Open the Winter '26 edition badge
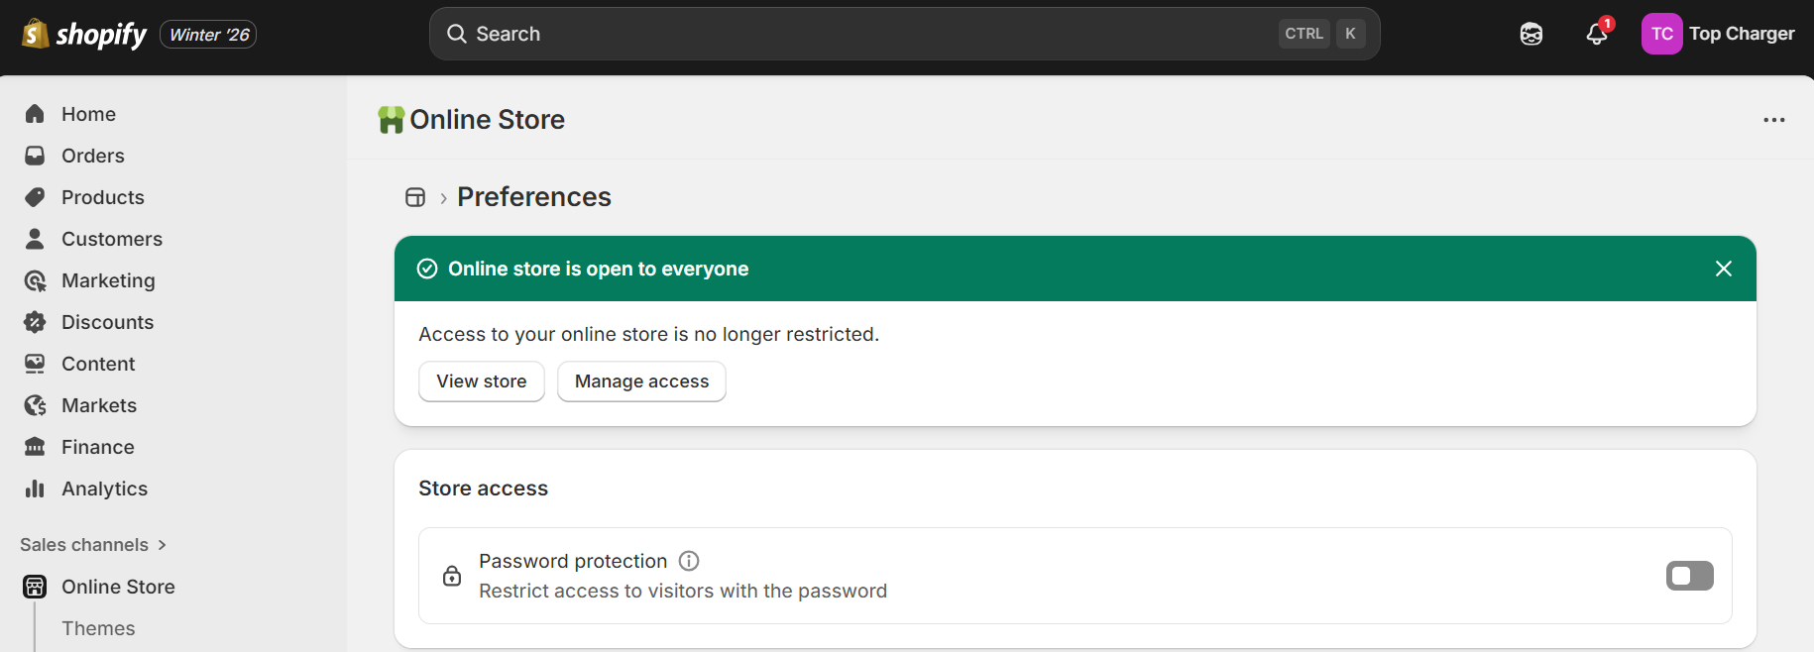1814x652 pixels. tap(208, 35)
